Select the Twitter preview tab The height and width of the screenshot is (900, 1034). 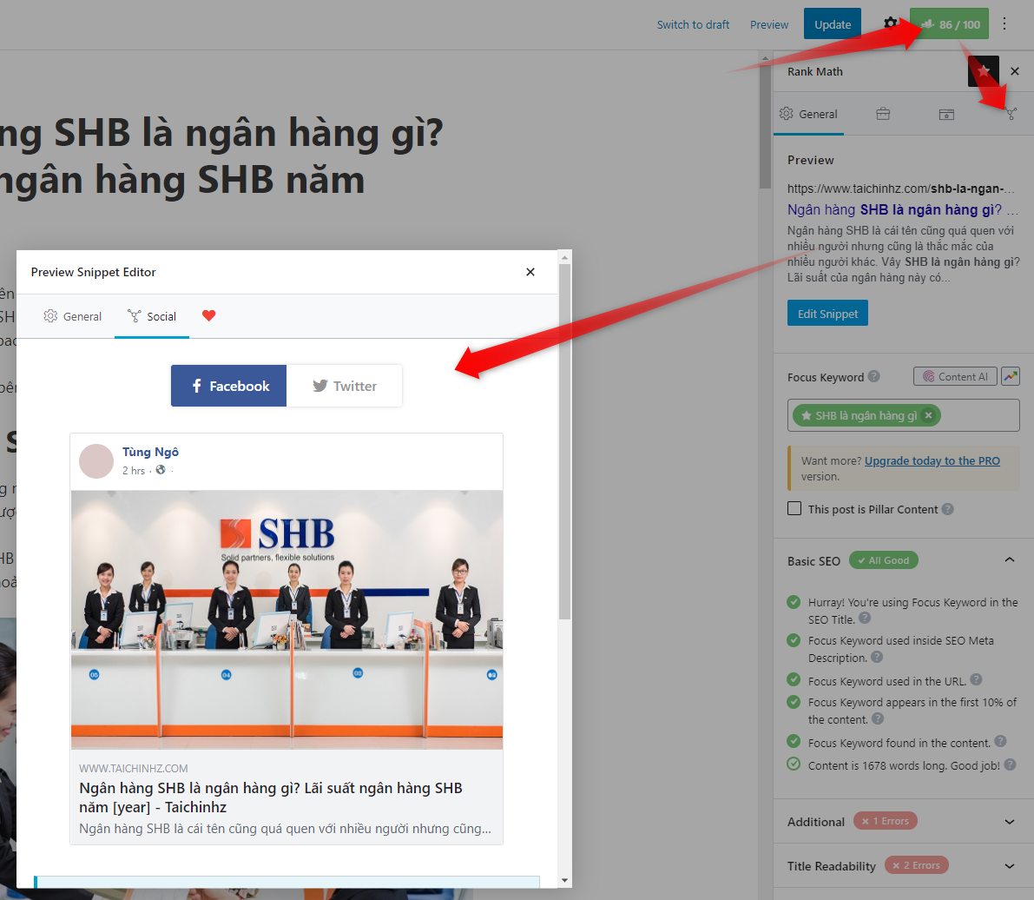(344, 386)
